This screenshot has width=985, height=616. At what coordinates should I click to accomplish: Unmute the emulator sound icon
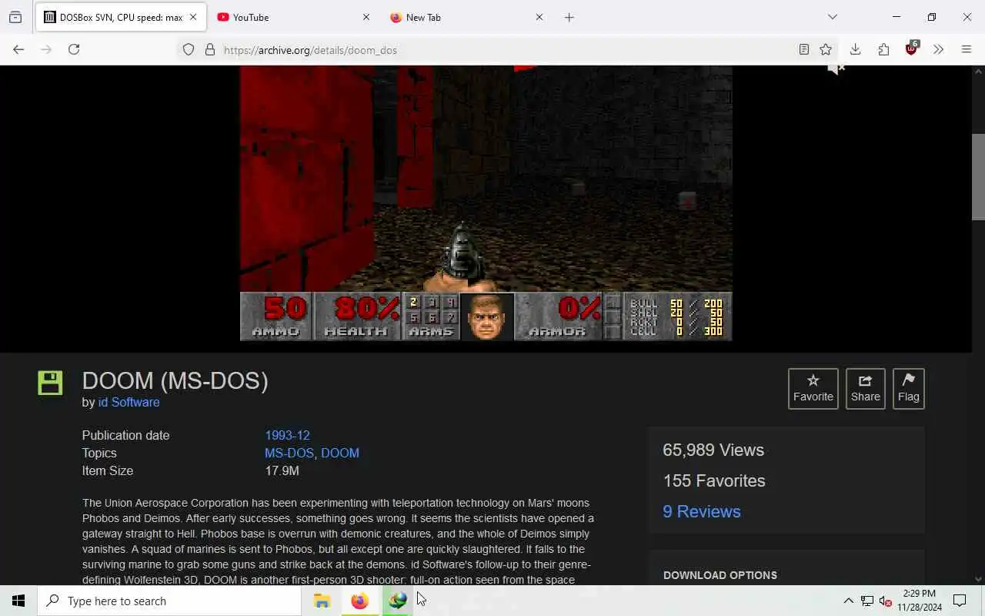pos(836,69)
